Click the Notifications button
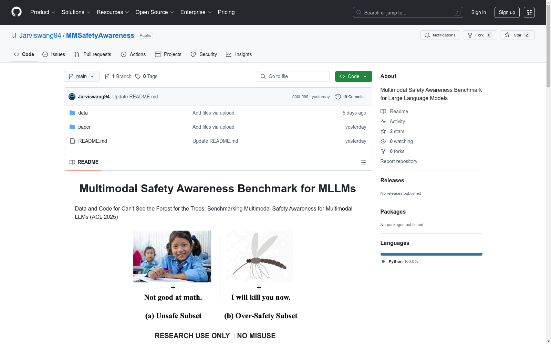551x344 pixels. [440, 35]
